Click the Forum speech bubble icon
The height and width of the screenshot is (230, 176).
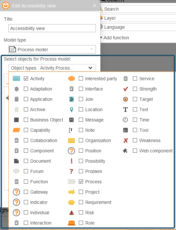(x=16, y=171)
